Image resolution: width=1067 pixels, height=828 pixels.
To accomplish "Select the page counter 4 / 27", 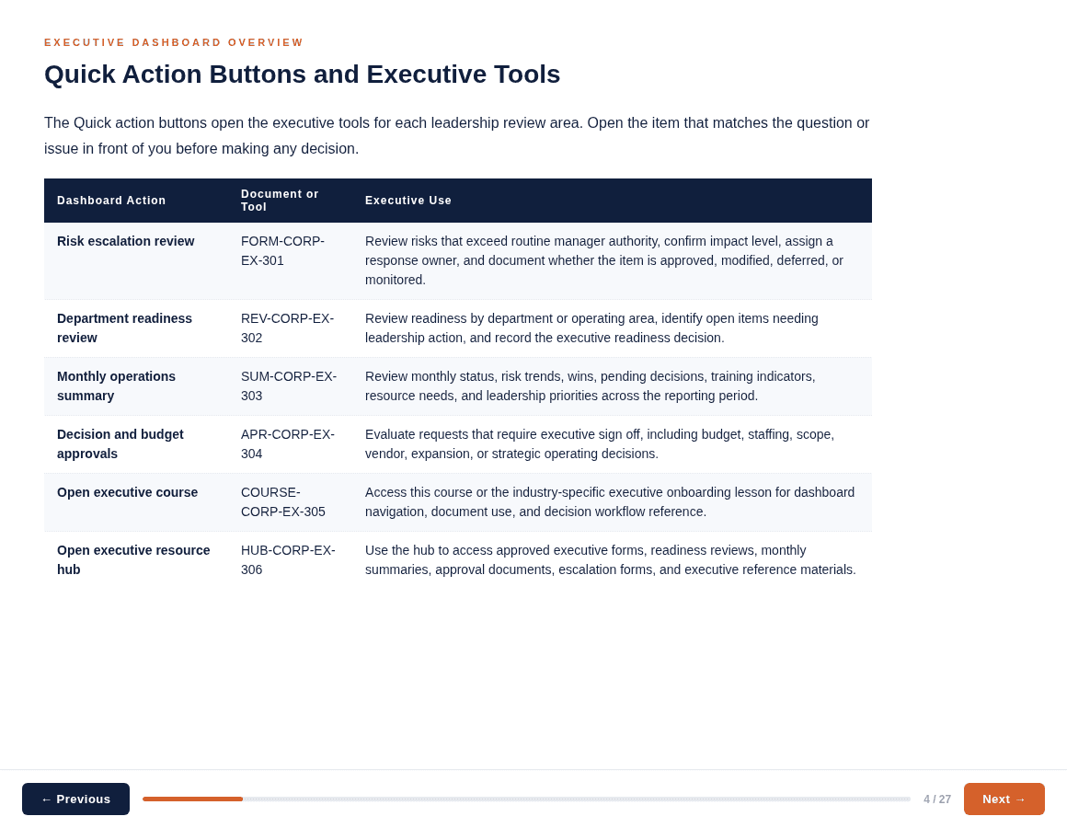I will [937, 799].
